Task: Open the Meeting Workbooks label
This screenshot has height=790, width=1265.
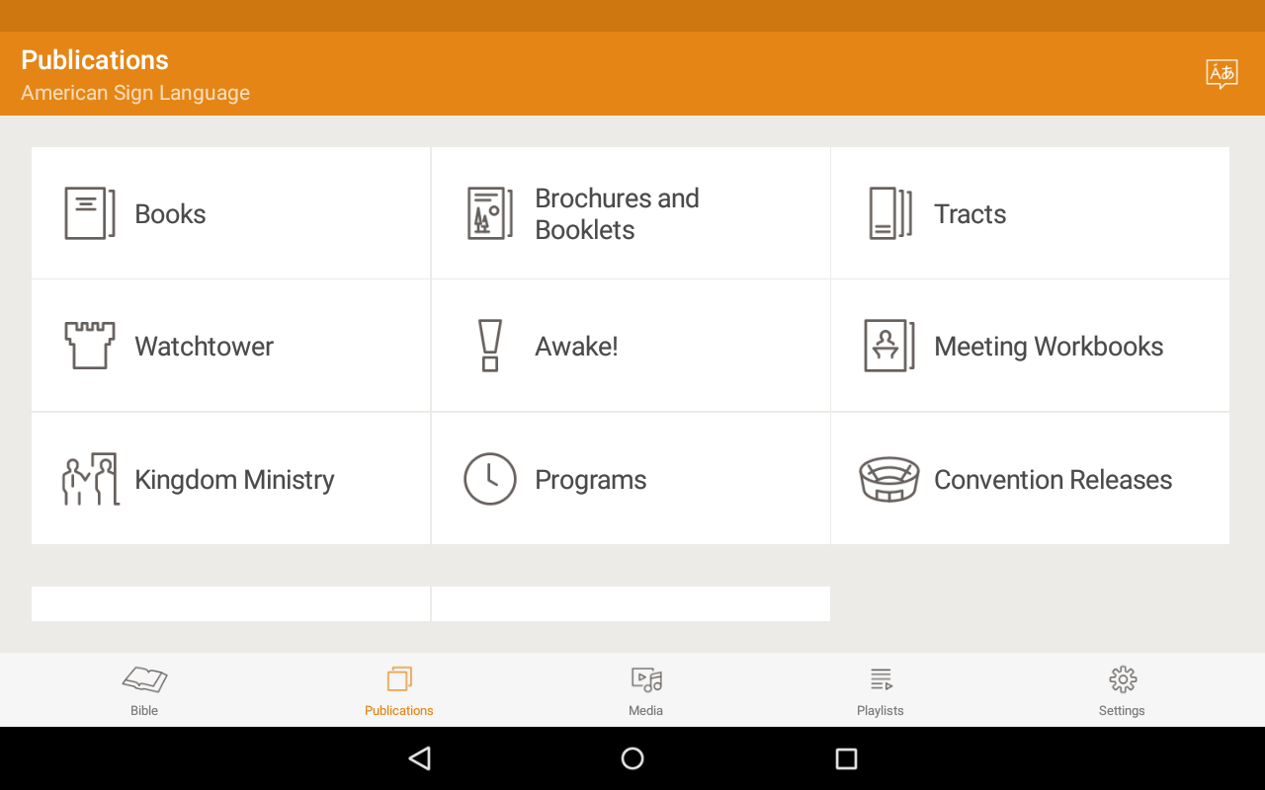Action: 1049,347
